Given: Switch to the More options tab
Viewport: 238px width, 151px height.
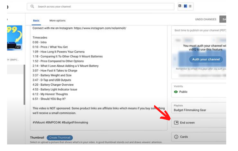Looking at the screenshot, I should point(57,20).
